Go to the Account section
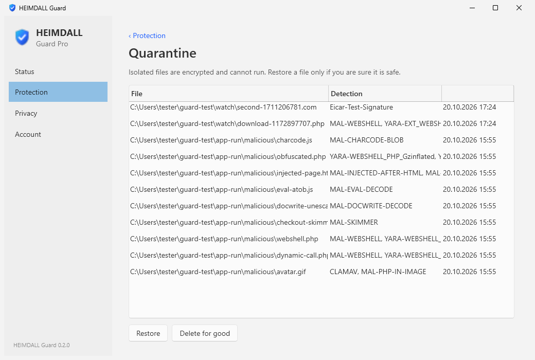The width and height of the screenshot is (535, 360). click(x=58, y=134)
